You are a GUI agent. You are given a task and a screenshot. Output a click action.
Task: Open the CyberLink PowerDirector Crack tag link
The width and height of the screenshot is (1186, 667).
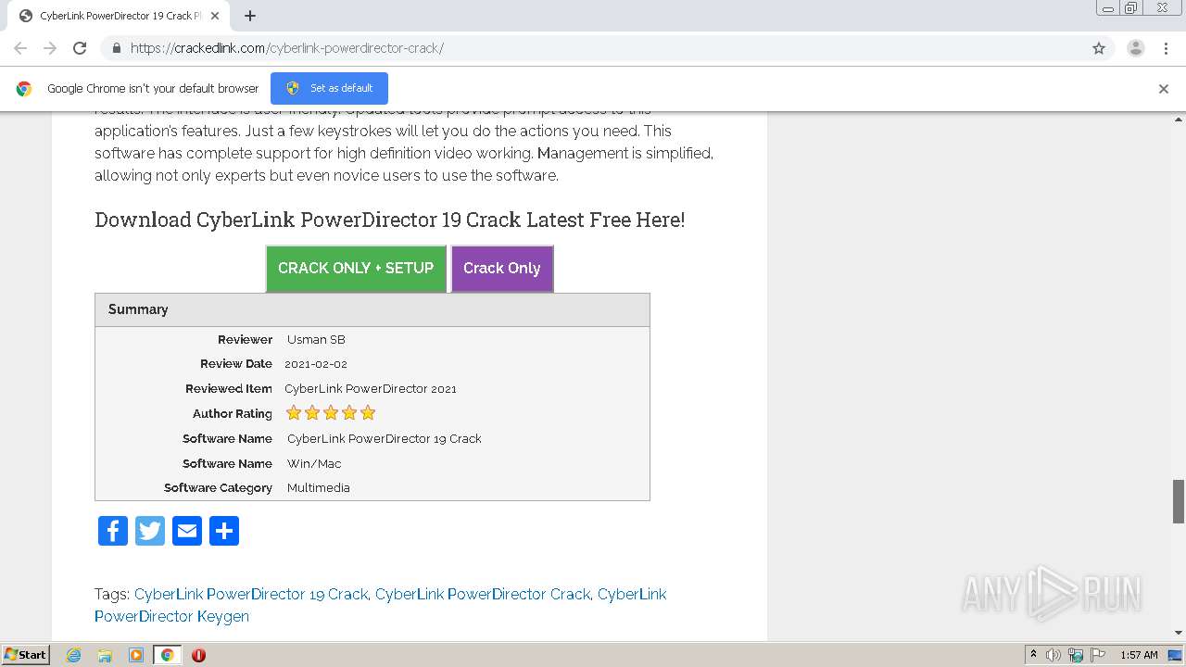(483, 594)
